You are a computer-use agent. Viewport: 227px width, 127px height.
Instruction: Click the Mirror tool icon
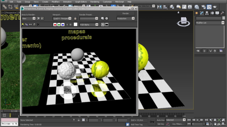(159, 7)
